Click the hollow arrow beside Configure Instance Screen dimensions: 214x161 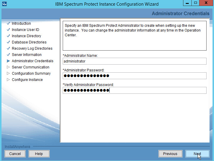tap(8, 80)
